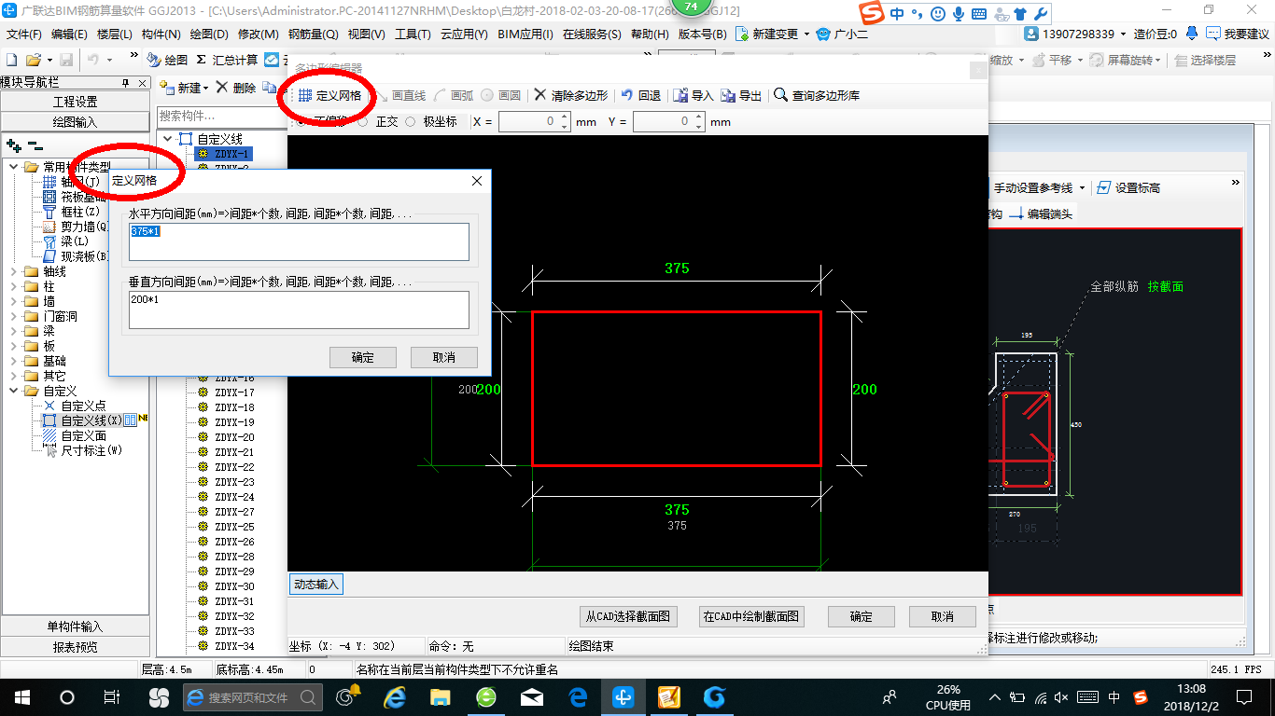Viewport: 1275px width, 716px height.
Task: Click the open folder icon in main toolbar
Action: click(x=33, y=60)
